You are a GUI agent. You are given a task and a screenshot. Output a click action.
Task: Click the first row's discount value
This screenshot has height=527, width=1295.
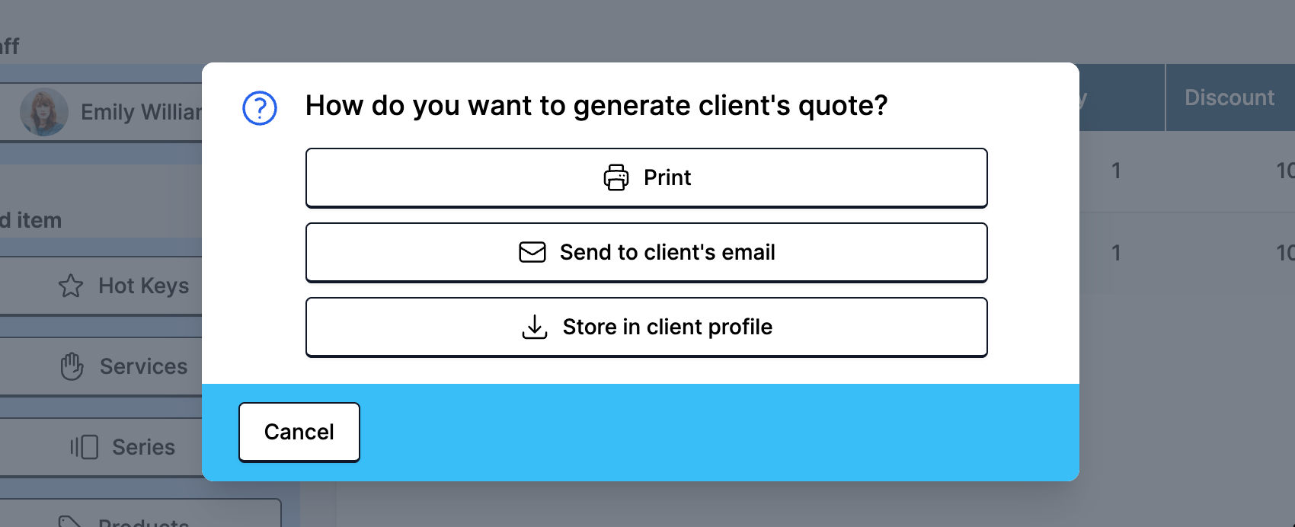click(1284, 171)
